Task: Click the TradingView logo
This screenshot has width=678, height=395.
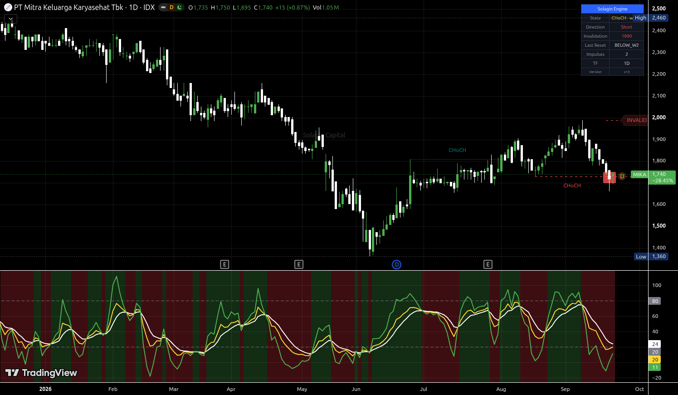Action: point(41,373)
